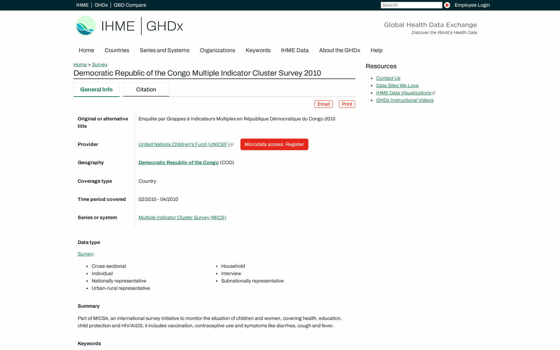The width and height of the screenshot is (560, 350).
Task: Click the GHDx header logo text
Action: click(164, 26)
